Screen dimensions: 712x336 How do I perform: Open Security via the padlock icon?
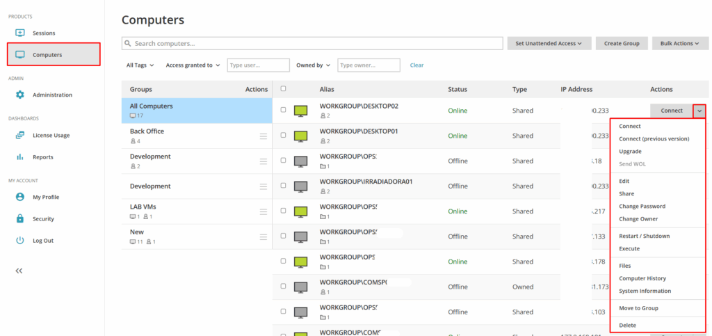coord(20,219)
